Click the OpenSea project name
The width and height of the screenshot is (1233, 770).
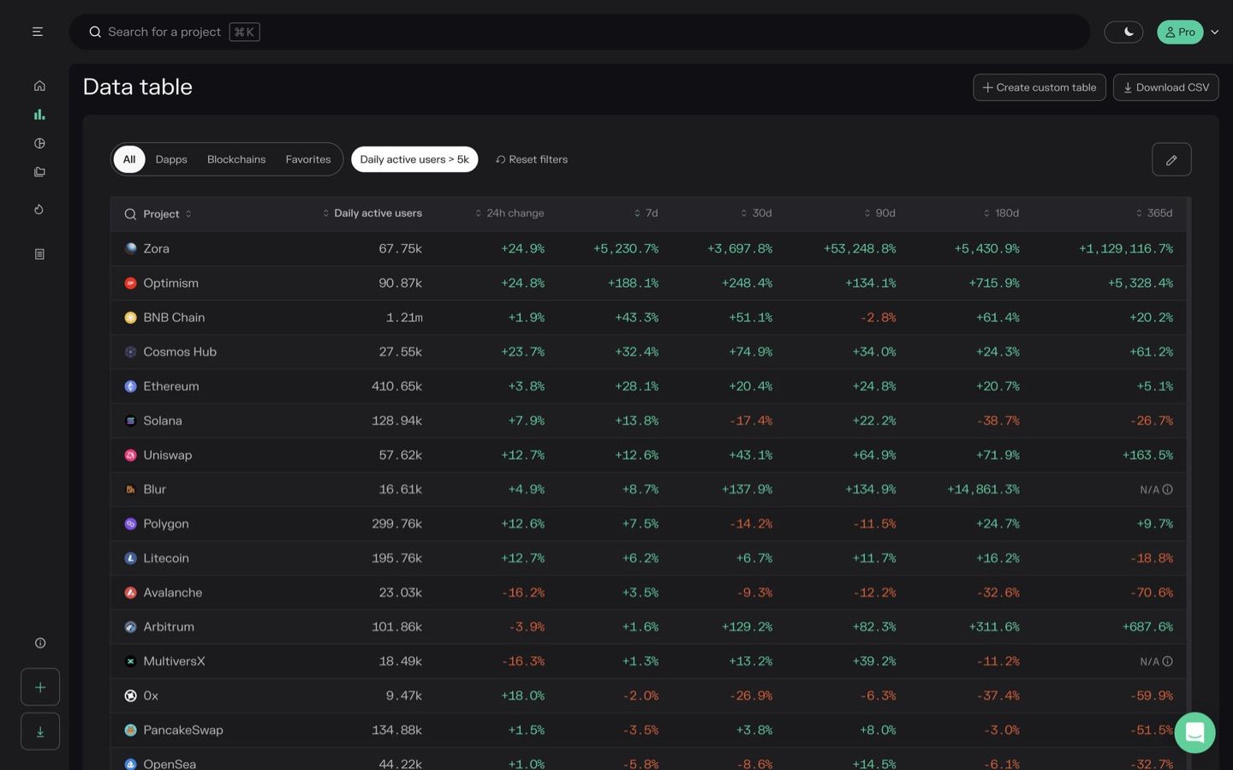click(x=170, y=763)
